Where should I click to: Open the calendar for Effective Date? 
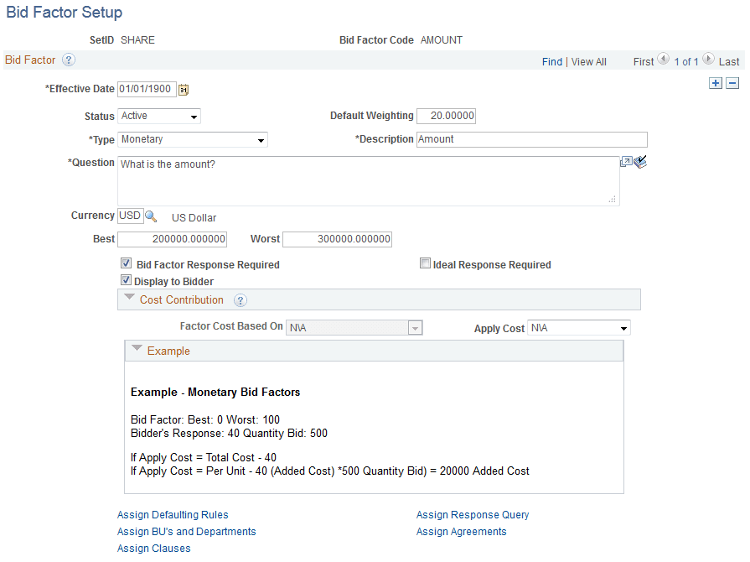pos(184,89)
